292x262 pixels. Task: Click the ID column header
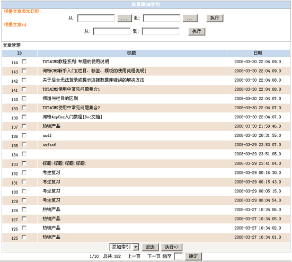(20, 53)
